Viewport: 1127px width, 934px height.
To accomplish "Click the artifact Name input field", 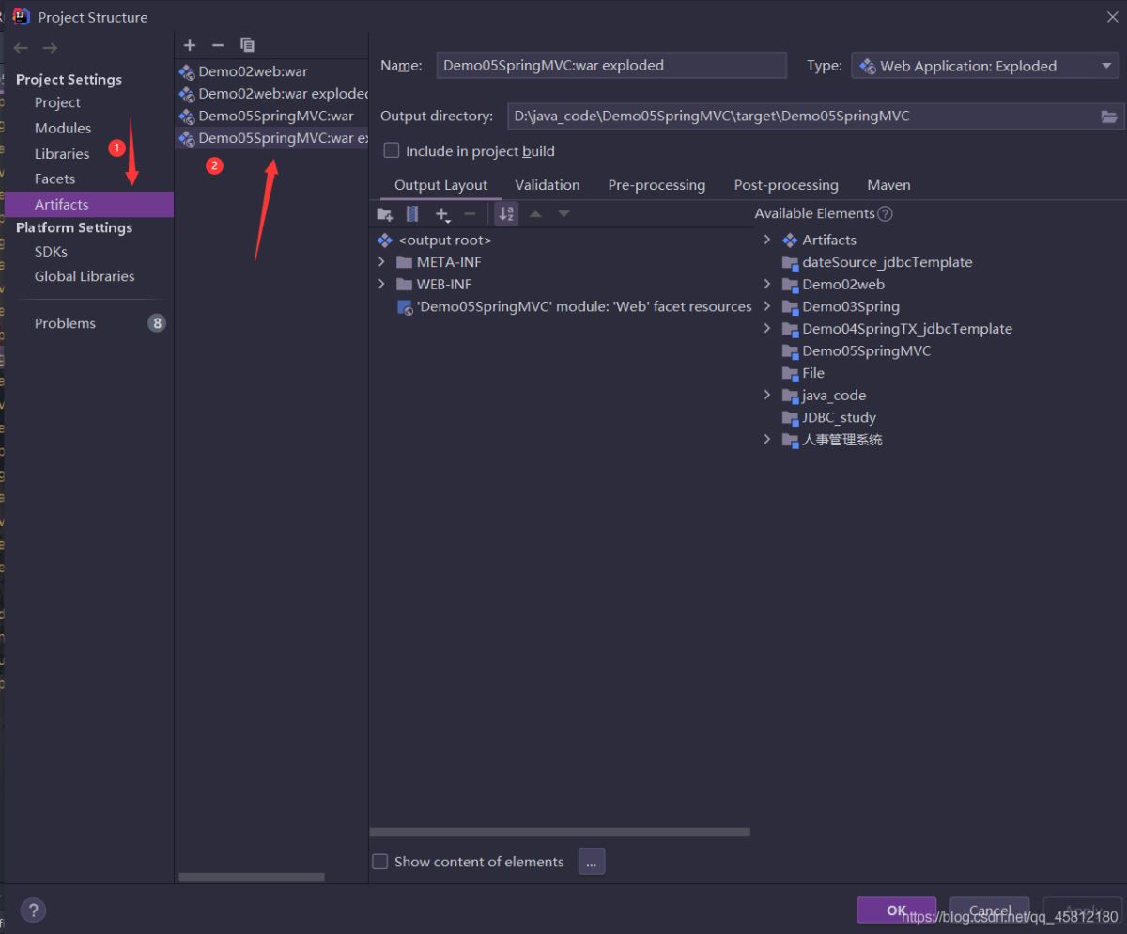I will coord(610,66).
